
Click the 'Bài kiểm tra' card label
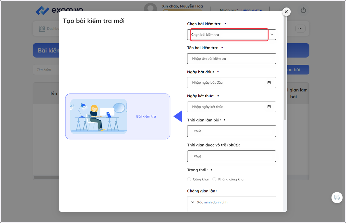(x=146, y=117)
